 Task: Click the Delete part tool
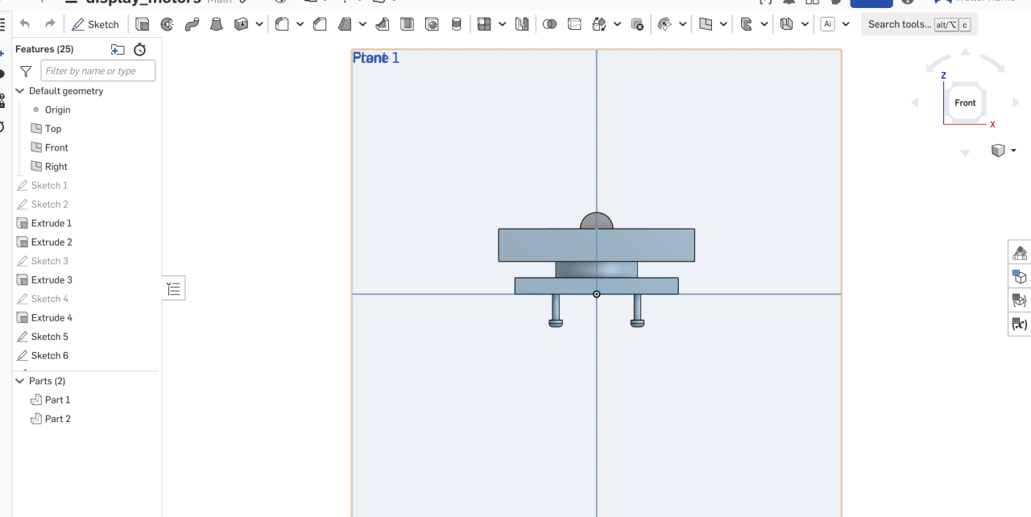click(x=637, y=24)
